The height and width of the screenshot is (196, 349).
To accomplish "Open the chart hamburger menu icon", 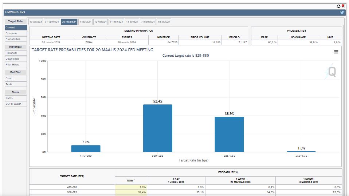I will point(336,52).
